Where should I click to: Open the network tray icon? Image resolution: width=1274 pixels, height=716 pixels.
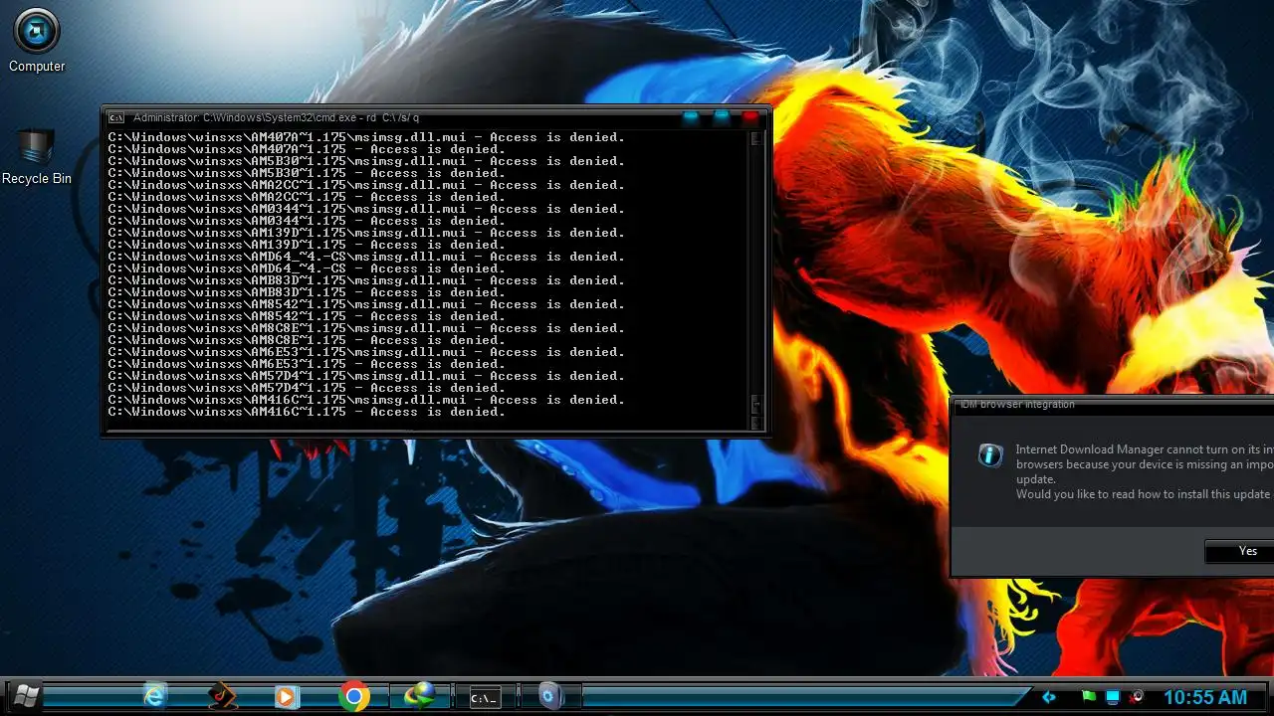tap(1113, 697)
